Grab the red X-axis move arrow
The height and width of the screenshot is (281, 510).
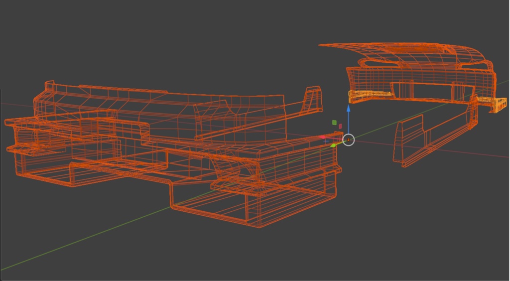coord(322,137)
